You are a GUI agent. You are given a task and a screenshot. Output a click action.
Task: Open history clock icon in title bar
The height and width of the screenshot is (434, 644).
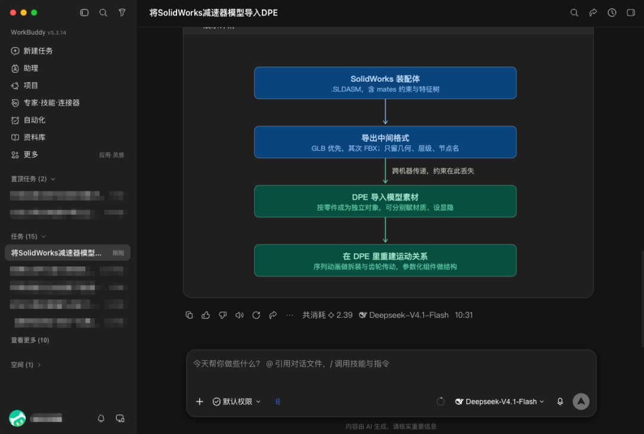coord(612,13)
